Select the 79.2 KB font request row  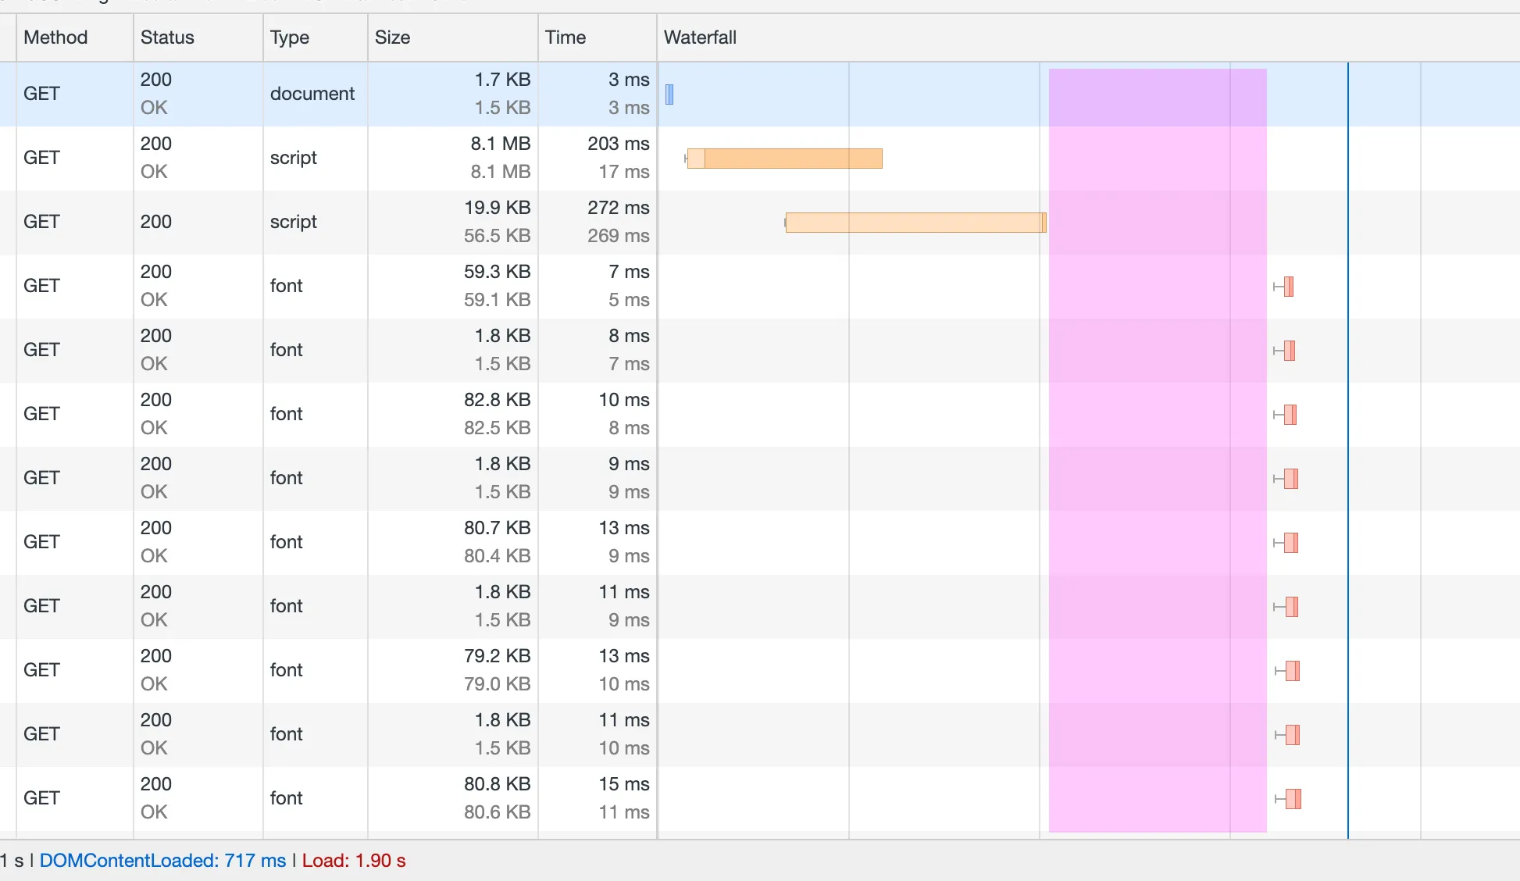(x=312, y=670)
